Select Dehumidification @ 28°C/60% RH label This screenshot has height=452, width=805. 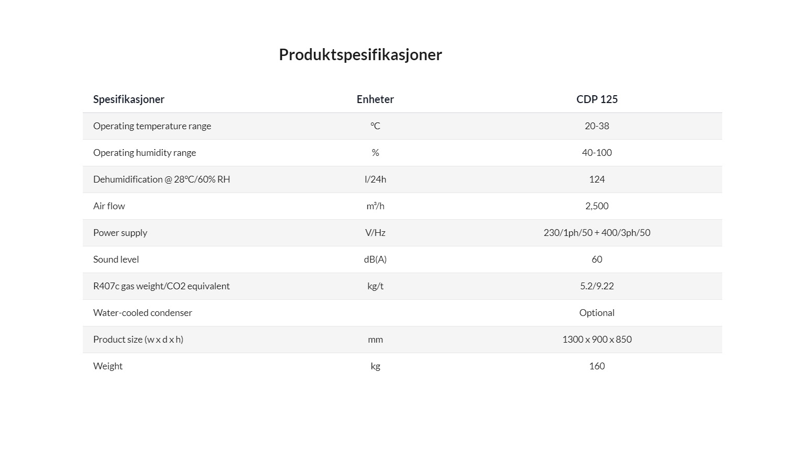click(x=161, y=179)
